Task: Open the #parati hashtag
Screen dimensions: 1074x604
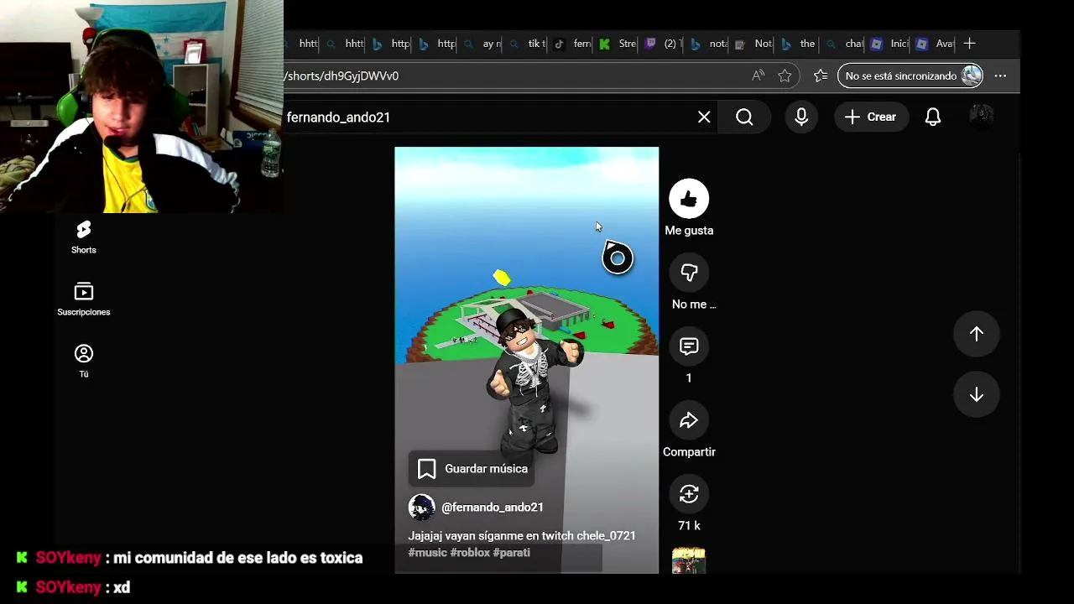Action: point(512,553)
